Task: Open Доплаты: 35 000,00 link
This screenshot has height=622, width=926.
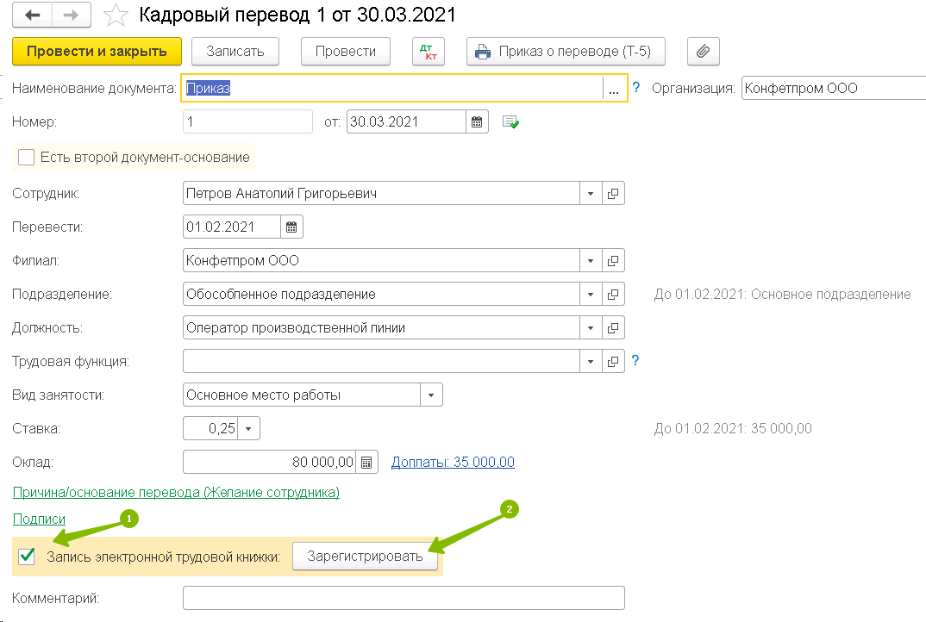Action: (x=453, y=463)
